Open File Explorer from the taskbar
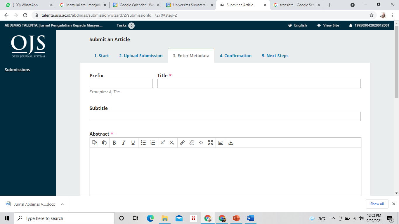 point(165,218)
